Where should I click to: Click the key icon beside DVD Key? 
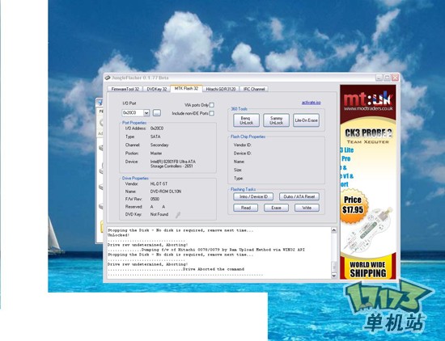point(178,215)
